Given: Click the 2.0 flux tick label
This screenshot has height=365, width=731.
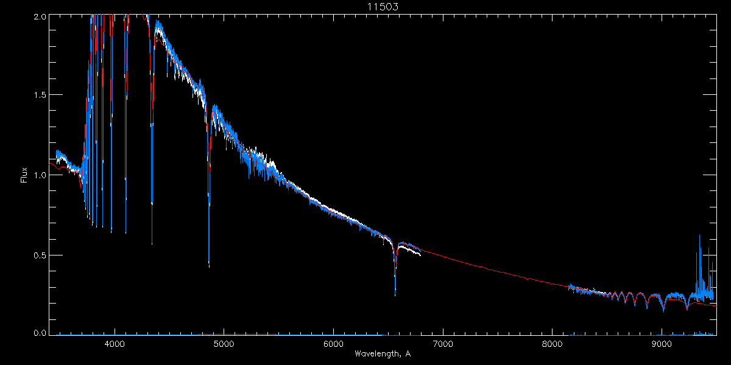Looking at the screenshot, I should [x=40, y=16].
